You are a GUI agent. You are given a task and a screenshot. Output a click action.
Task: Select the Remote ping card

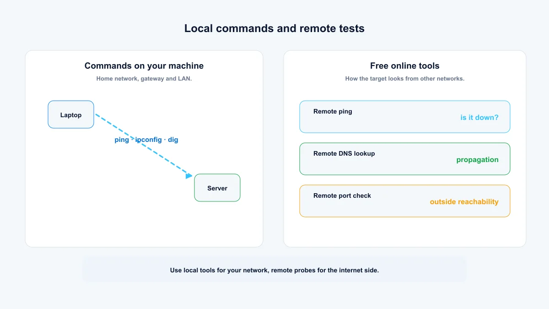(x=405, y=117)
